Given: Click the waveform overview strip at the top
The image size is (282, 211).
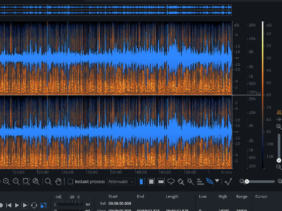Looking at the screenshot, I should 116,10.
